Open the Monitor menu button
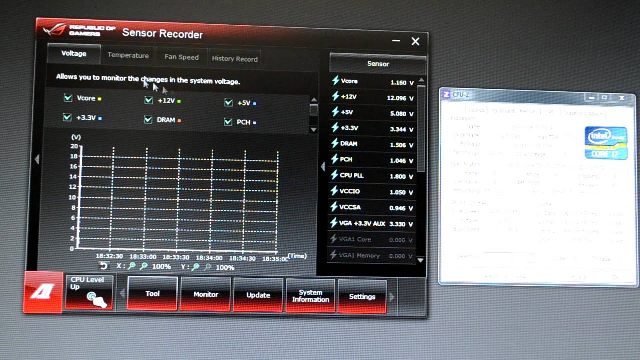640x360 pixels. pos(206,294)
